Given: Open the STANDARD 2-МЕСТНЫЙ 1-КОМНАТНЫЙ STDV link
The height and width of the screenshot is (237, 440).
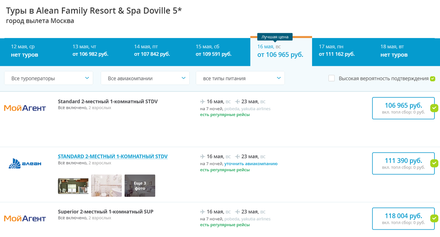Looking at the screenshot, I should point(113,157).
